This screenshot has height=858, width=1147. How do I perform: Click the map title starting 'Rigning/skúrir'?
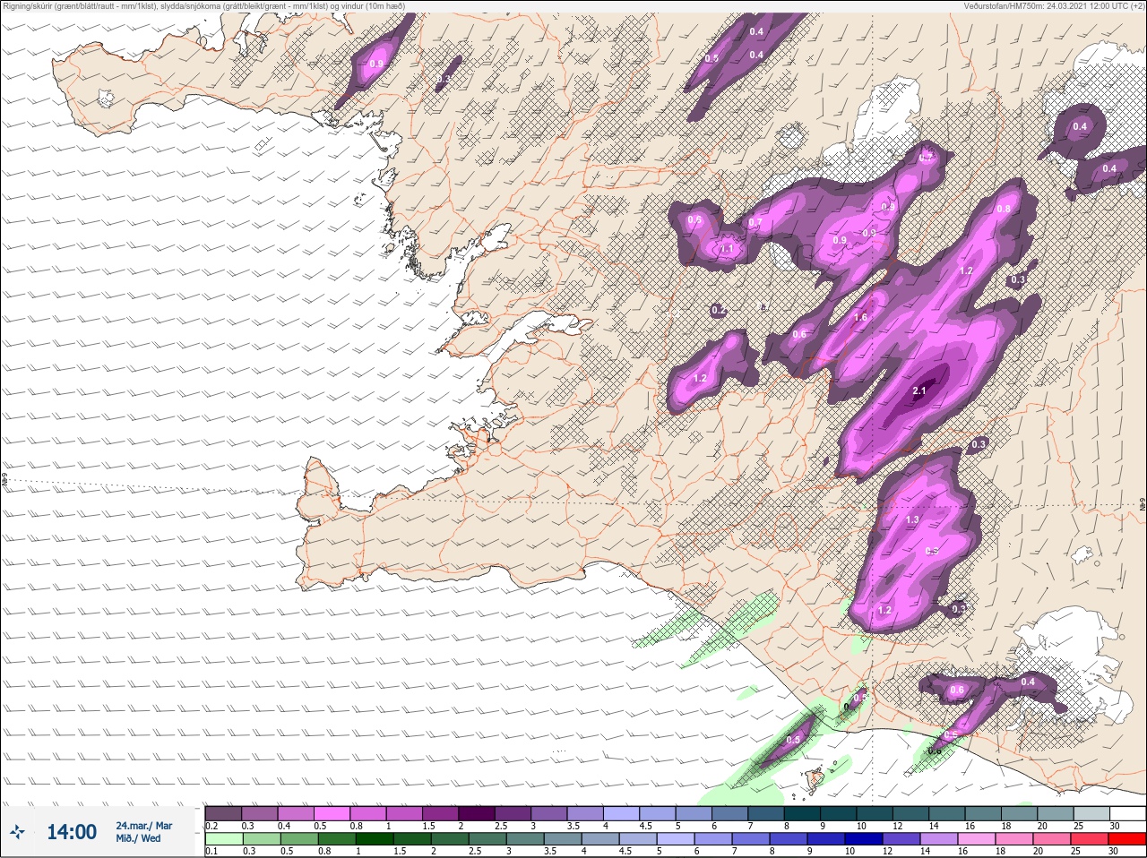tap(204, 6)
